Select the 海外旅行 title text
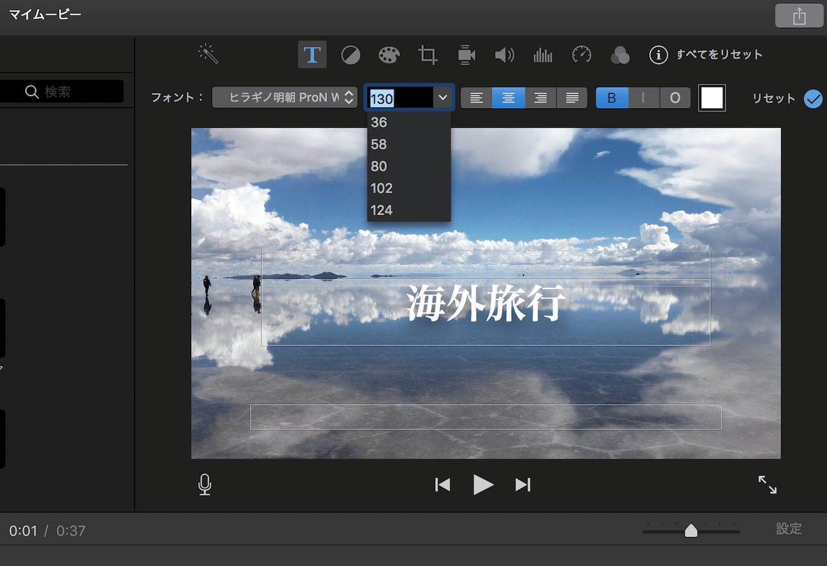827x566 pixels. tap(485, 303)
